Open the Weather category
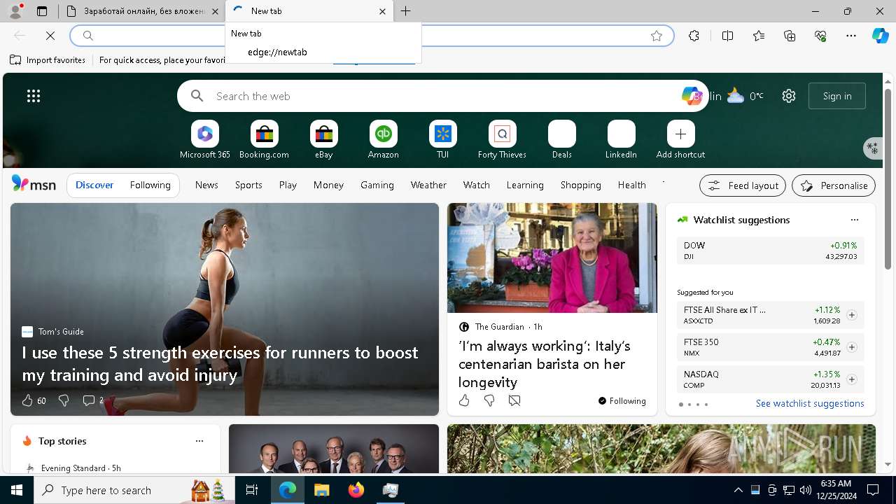 (x=428, y=185)
